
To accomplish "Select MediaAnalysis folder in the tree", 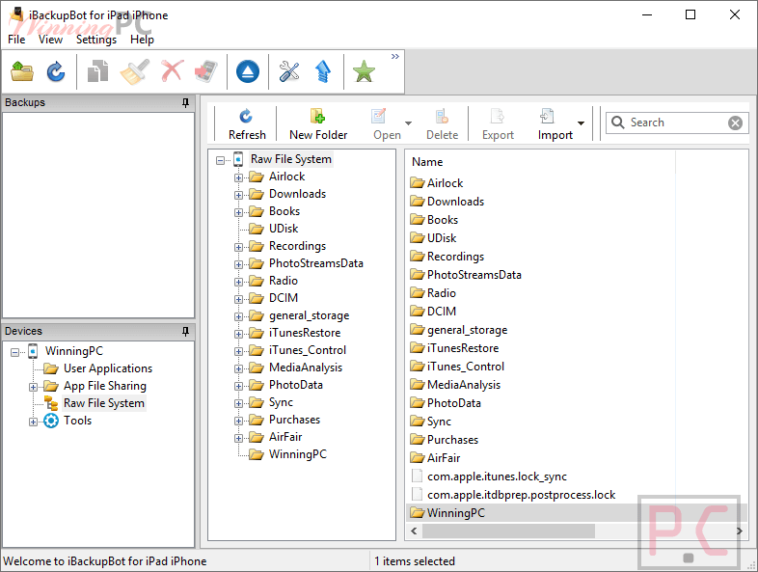I will click(x=306, y=368).
